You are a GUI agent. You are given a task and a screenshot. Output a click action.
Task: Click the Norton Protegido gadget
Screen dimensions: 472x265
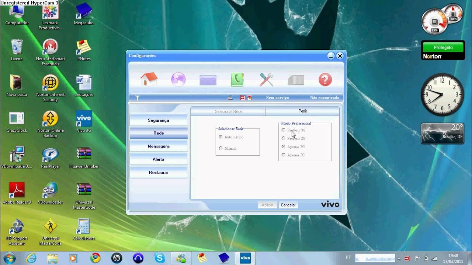coord(443,50)
